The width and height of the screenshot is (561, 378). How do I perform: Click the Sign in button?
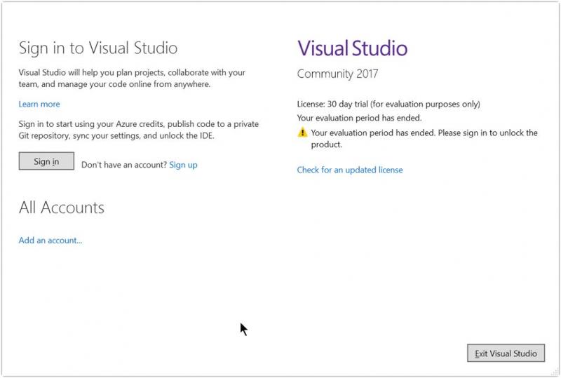(x=46, y=161)
